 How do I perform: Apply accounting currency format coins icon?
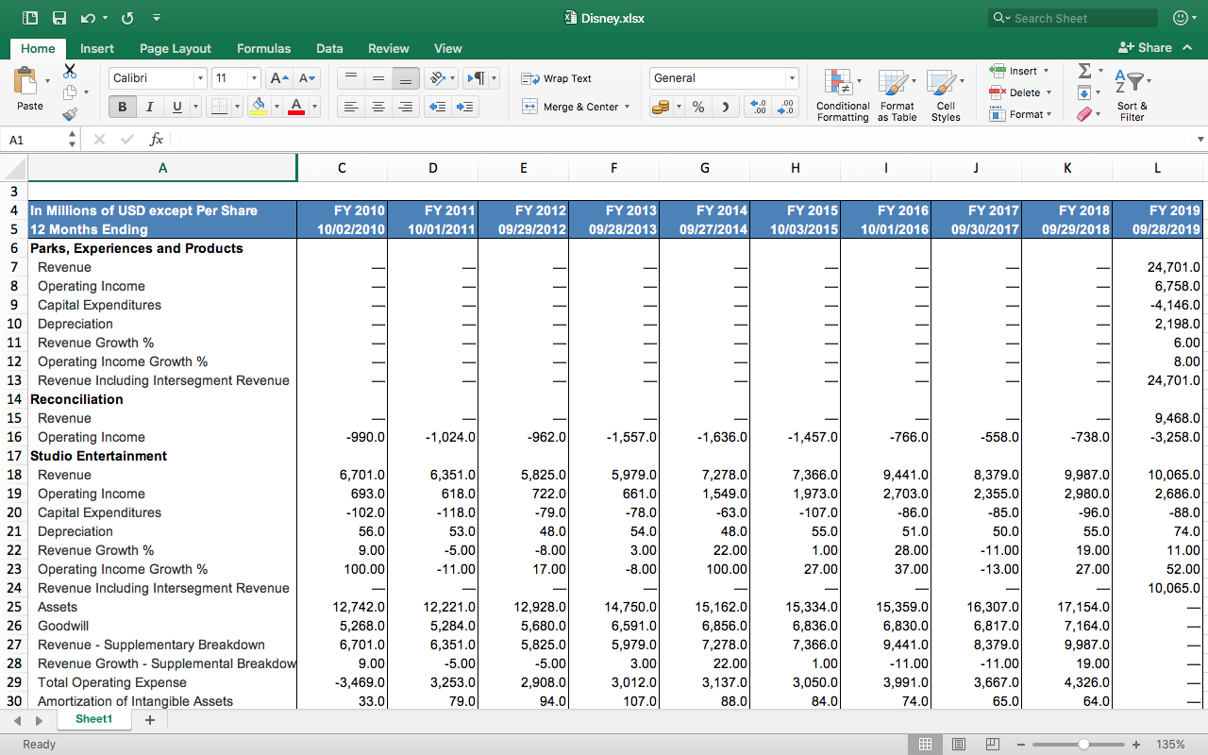pyautogui.click(x=661, y=107)
